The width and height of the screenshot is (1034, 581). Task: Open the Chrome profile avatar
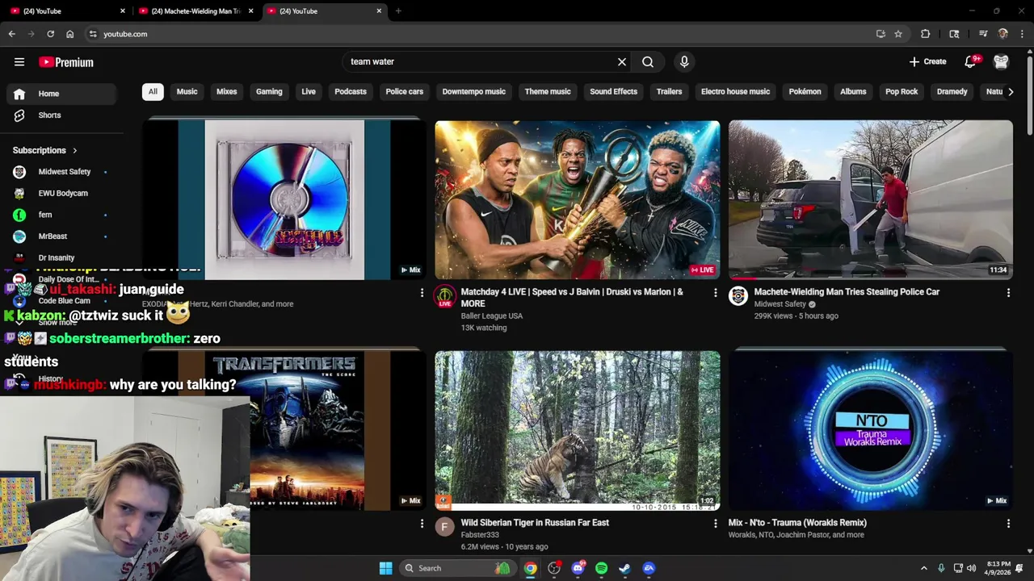click(x=1003, y=34)
